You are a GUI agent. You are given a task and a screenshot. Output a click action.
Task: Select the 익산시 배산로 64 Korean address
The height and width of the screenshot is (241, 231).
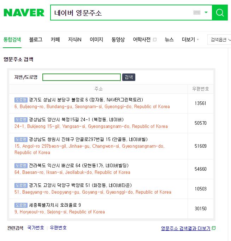[x=79, y=165]
